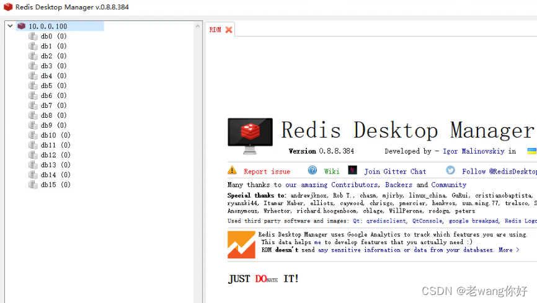
Task: Click the Redis app icon in title bar
Action: 8,7
